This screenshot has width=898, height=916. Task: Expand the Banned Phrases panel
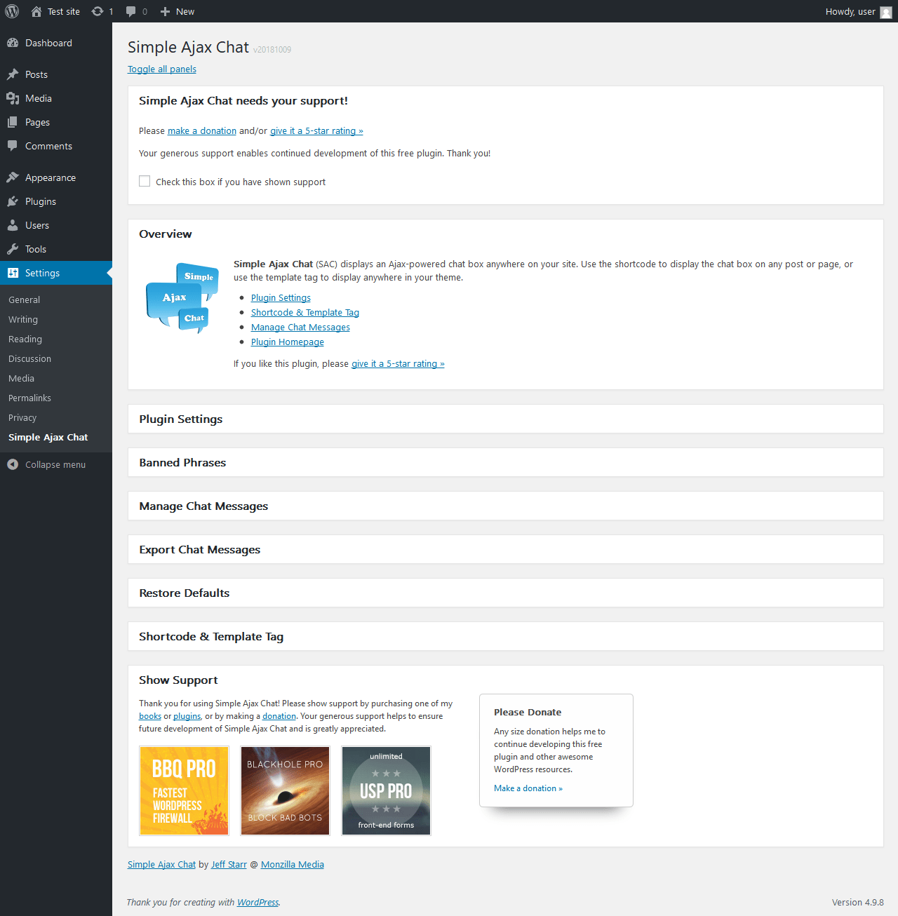(x=505, y=462)
